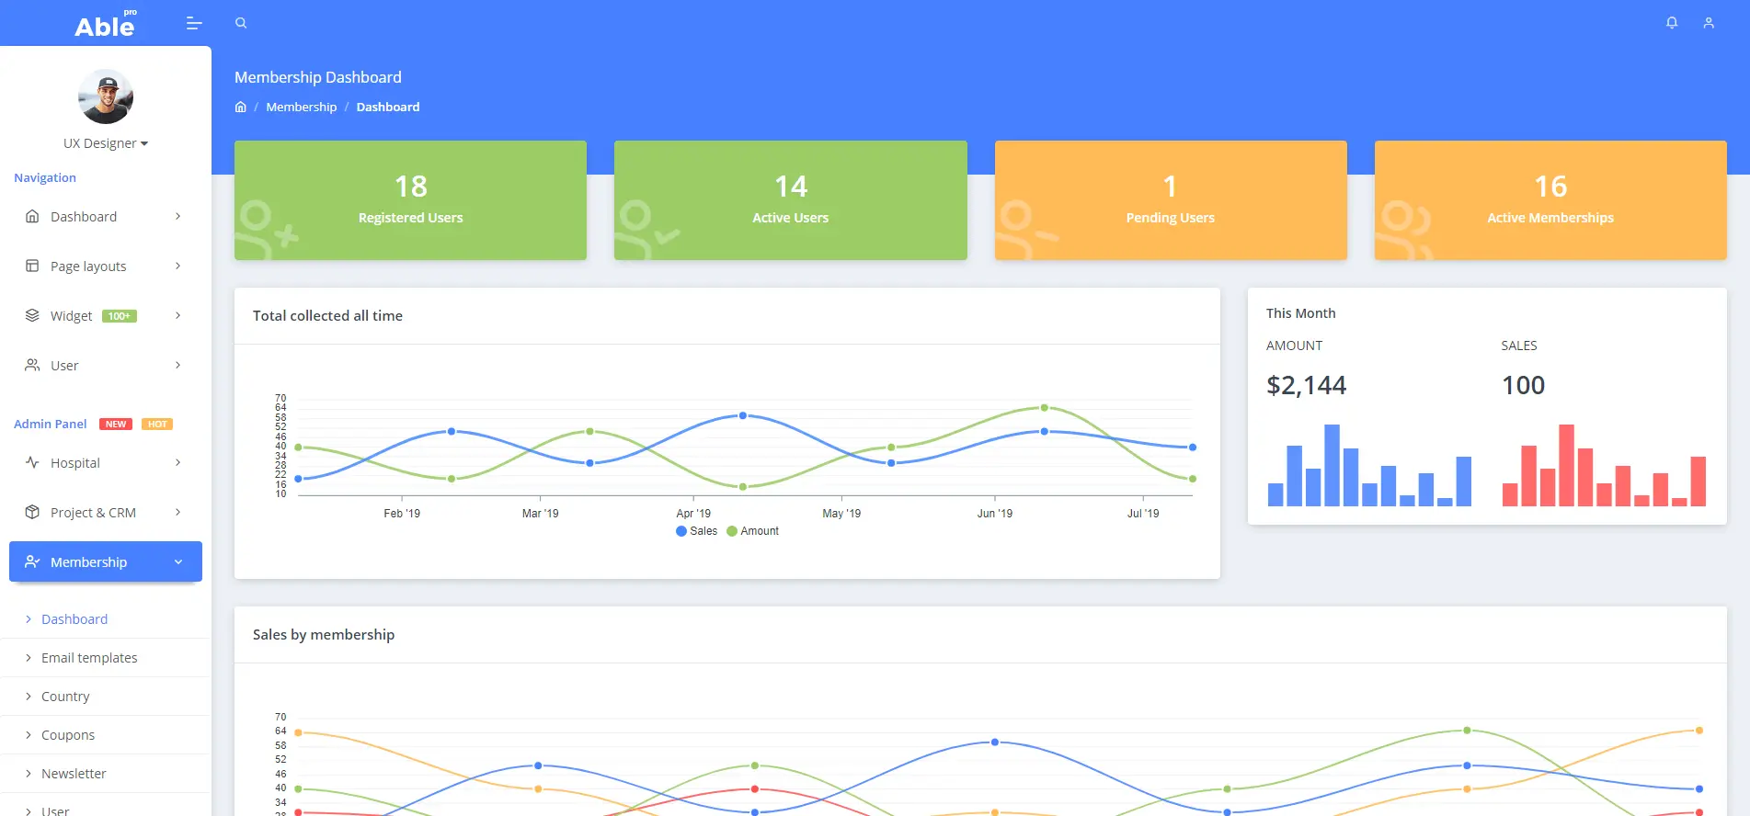Image resolution: width=1750 pixels, height=816 pixels.
Task: Click the Active Memberships 16 card
Action: [x=1550, y=200]
